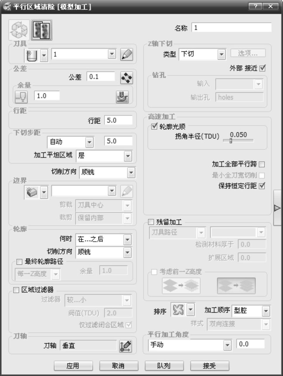Screen dimensions: 283x376
Task: Toggle the 轮廓光顺 checkbox
Action: click(x=154, y=127)
